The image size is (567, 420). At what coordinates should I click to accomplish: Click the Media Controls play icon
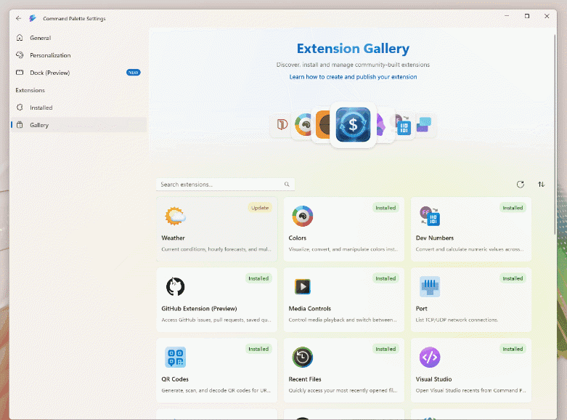[x=302, y=287]
